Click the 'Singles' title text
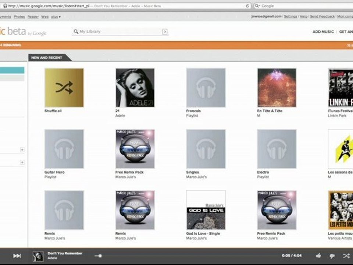The height and width of the screenshot is (265, 353). (192, 172)
